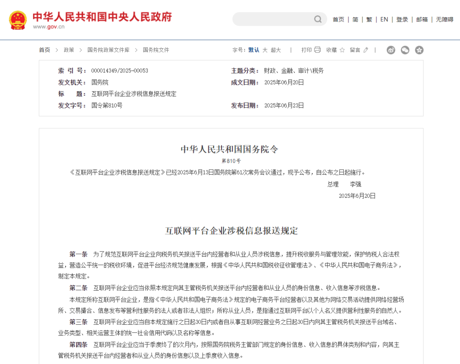Image resolution: width=460 pixels, height=364 pixels.
Task: Click the QZone star share icon
Action: click(x=420, y=50)
